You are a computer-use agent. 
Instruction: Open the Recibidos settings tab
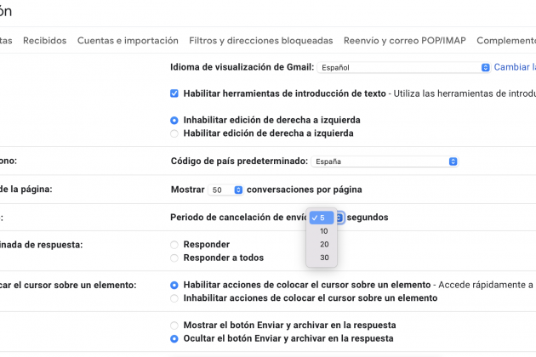[x=44, y=40]
